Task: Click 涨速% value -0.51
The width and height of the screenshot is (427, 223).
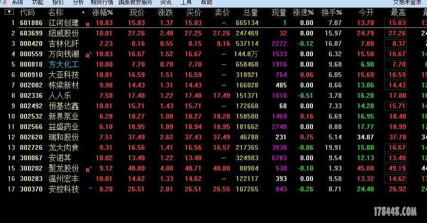Action: [x=305, y=95]
